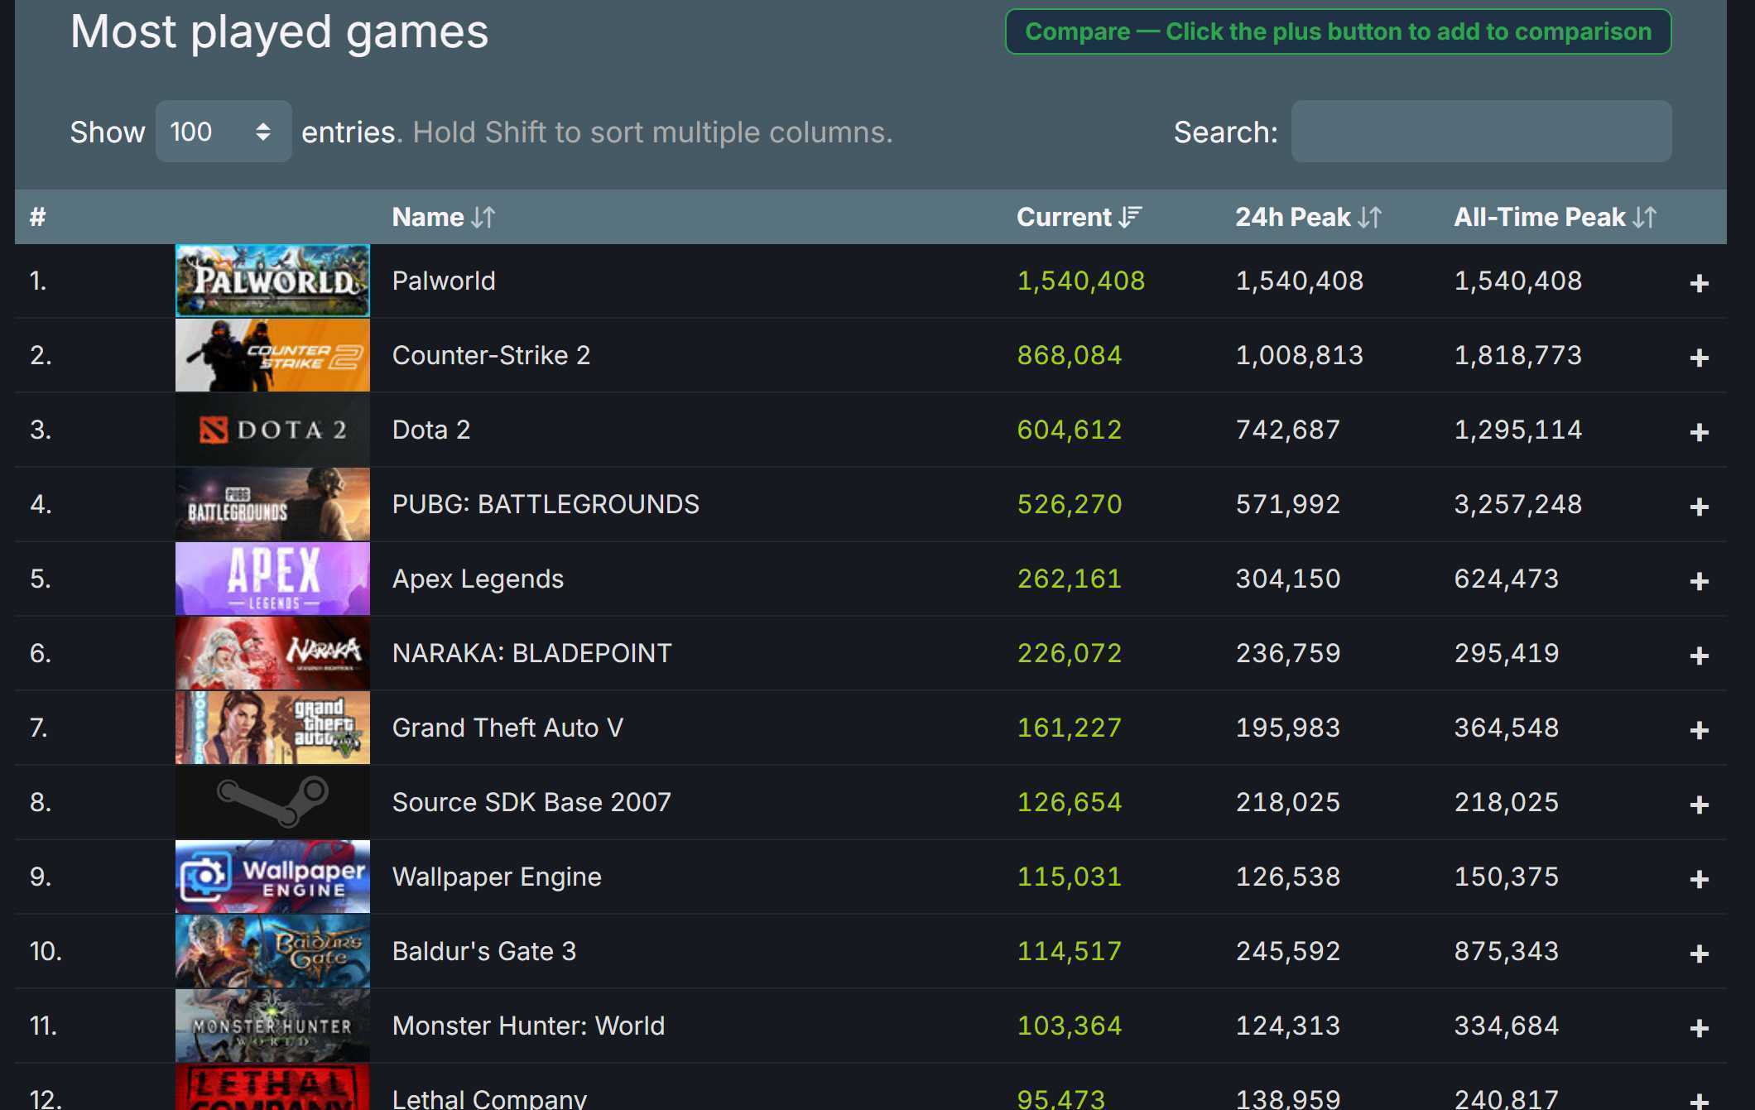1755x1110 pixels.
Task: Click the plus icon for Dota 2
Action: point(1699,432)
